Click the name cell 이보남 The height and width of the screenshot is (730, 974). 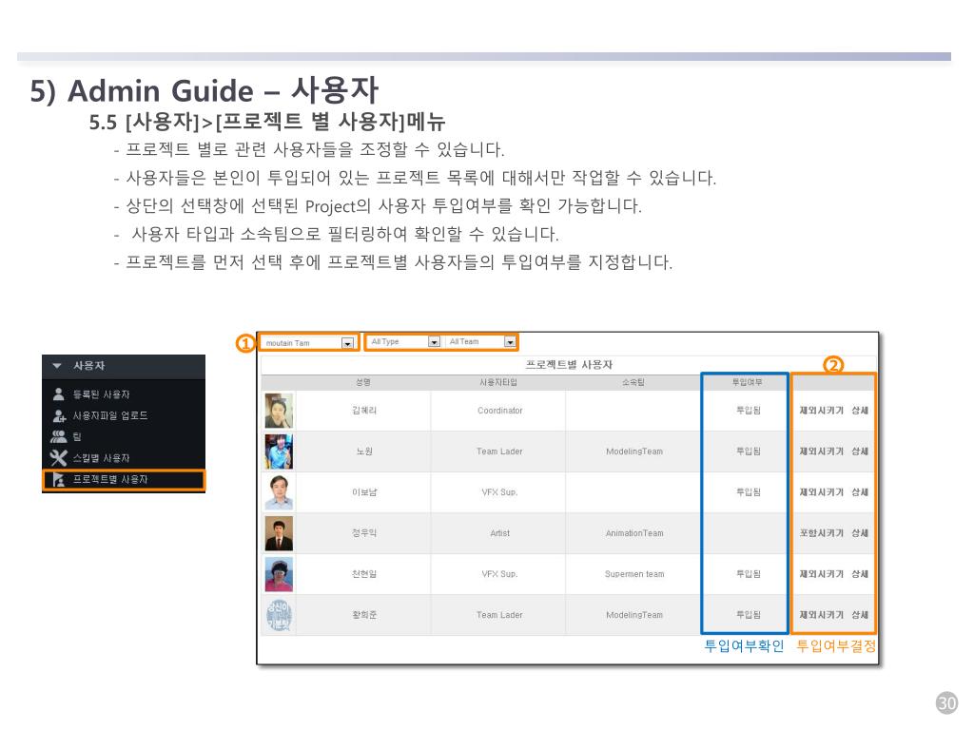tap(364, 492)
